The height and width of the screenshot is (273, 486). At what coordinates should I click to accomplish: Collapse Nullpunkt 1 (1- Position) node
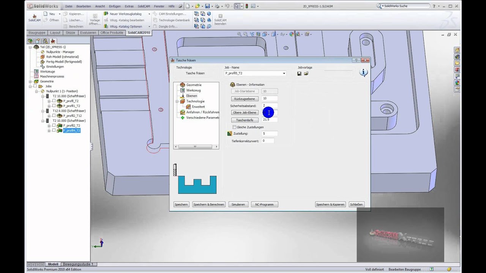pyautogui.click(x=37, y=91)
